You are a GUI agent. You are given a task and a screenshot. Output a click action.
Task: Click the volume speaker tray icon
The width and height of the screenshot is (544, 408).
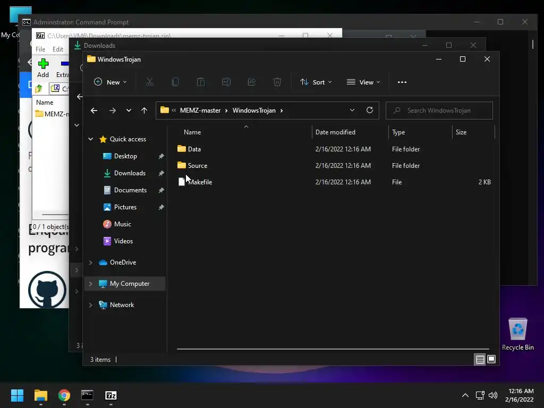pyautogui.click(x=493, y=395)
